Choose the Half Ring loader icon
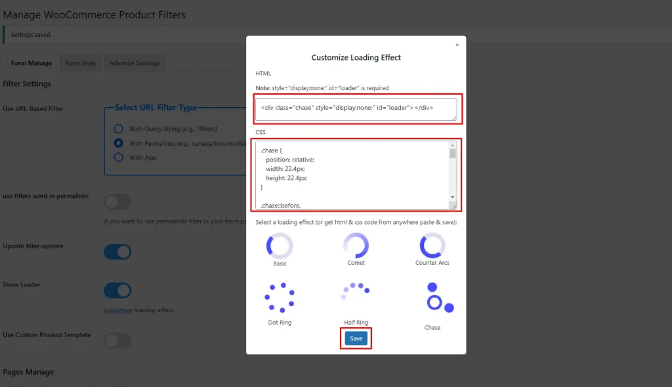The width and height of the screenshot is (672, 387). [355, 291]
